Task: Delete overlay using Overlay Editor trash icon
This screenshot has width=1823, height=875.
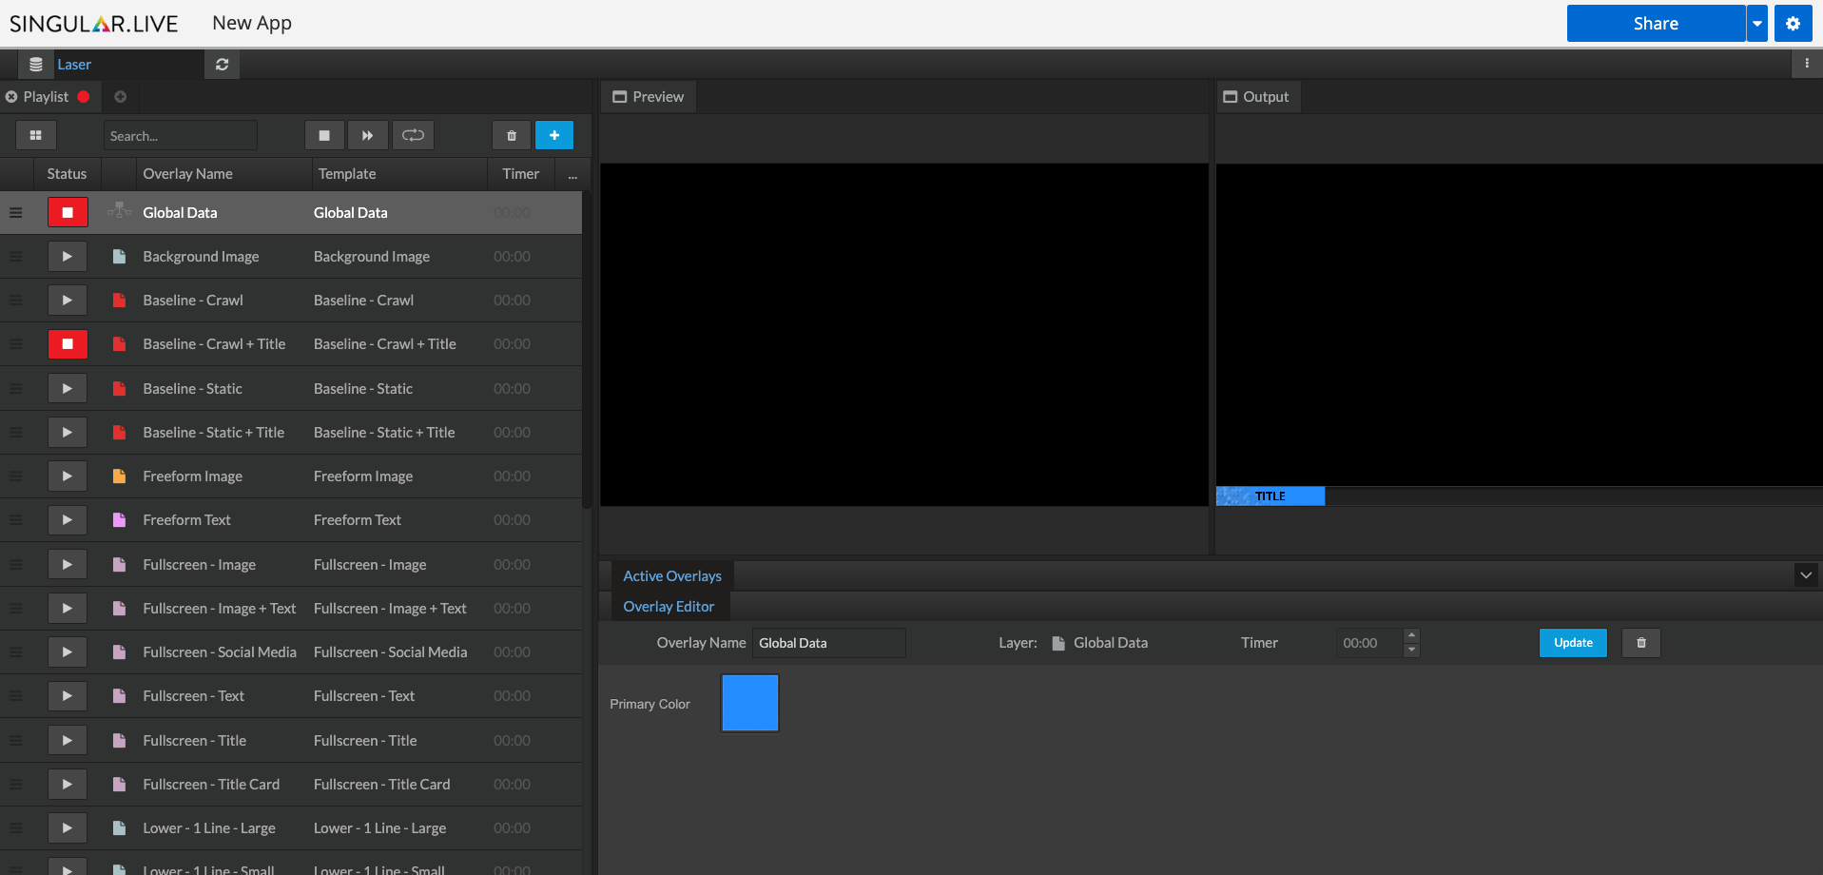Action: coord(1641,643)
